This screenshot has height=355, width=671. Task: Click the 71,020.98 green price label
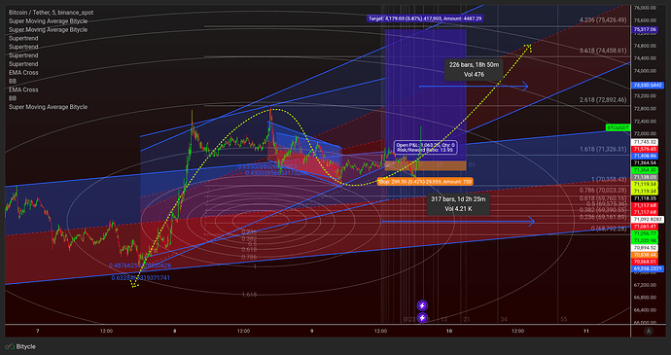[x=645, y=240]
